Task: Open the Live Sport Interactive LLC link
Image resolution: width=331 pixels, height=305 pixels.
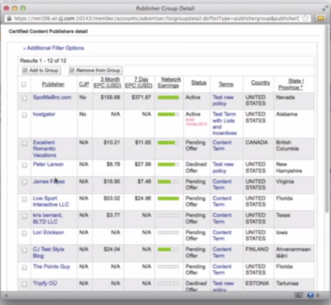Action: (51, 201)
